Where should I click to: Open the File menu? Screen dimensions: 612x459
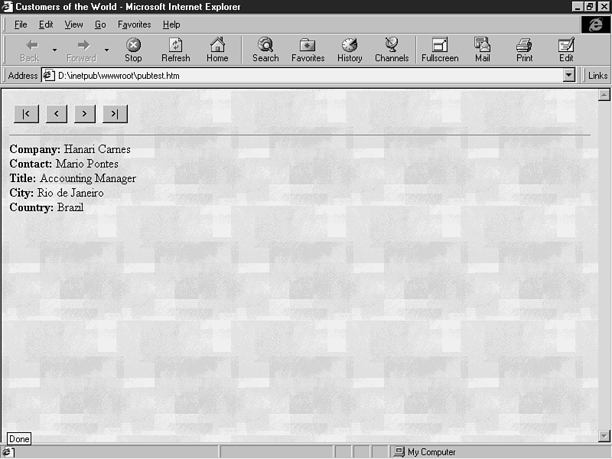click(x=21, y=24)
